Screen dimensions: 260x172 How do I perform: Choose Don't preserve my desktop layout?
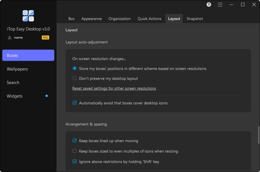75,78
